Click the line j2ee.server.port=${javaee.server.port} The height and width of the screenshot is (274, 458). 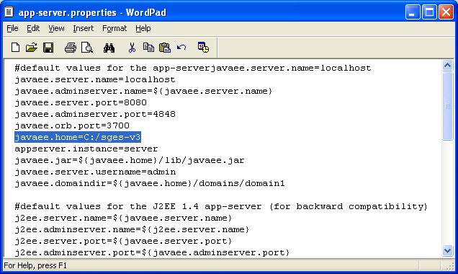pyautogui.click(x=123, y=241)
